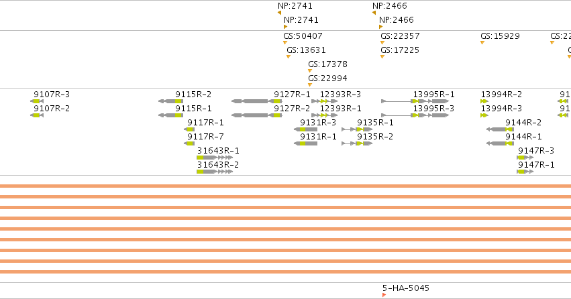The height and width of the screenshot is (299, 571).
Task: Click the 12393R-1 transcript label
Action: point(340,109)
